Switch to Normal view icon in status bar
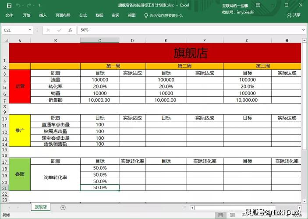 (220, 215)
